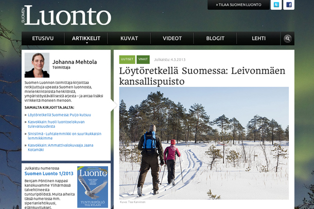Open the Twitter icon link
314x209 pixels.
pos(276,5)
